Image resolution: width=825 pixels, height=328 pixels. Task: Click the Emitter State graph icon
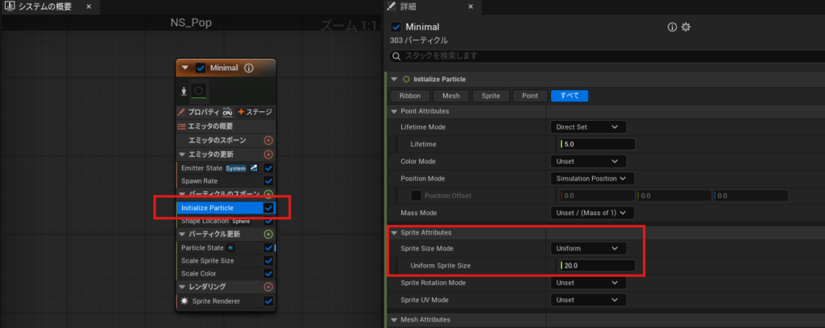pyautogui.click(x=254, y=168)
